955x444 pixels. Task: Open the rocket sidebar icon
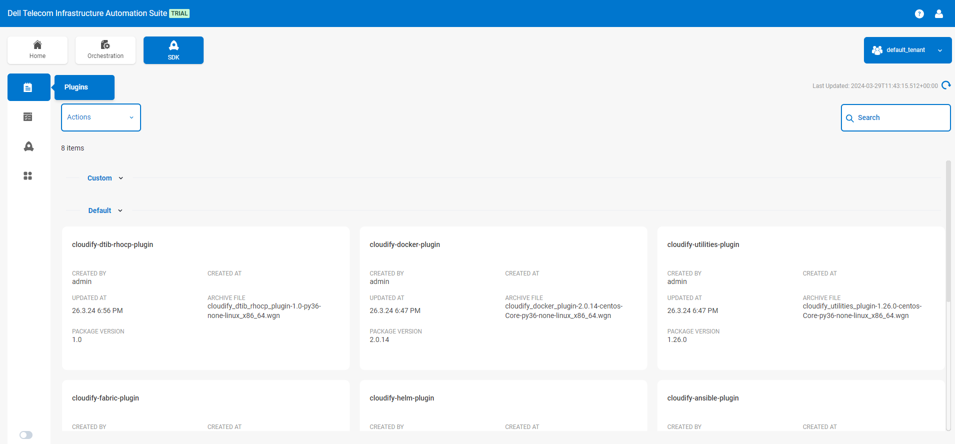click(29, 146)
